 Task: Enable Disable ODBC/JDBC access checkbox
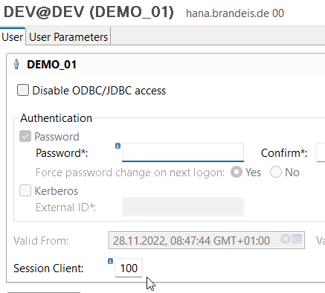pyautogui.click(x=23, y=90)
